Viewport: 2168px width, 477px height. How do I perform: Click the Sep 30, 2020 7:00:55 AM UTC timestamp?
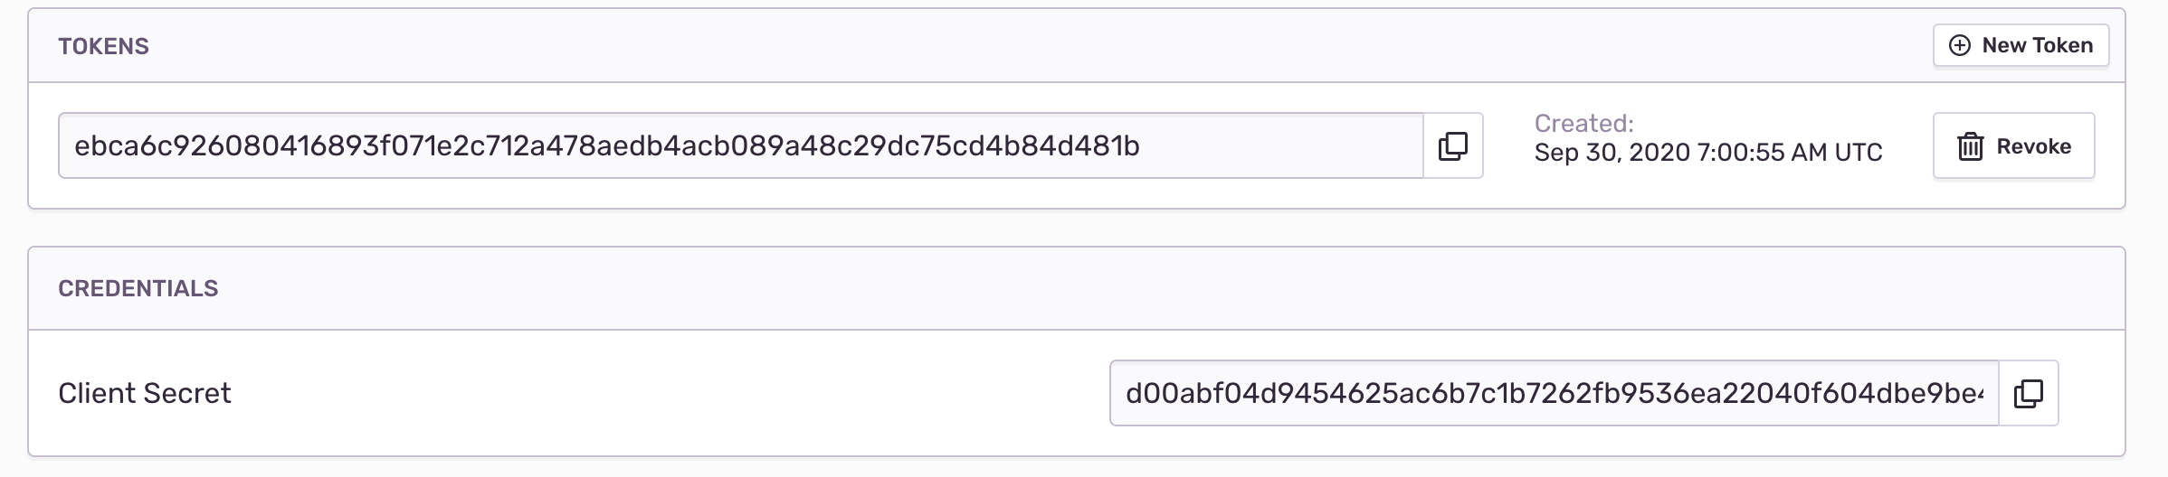click(1708, 152)
